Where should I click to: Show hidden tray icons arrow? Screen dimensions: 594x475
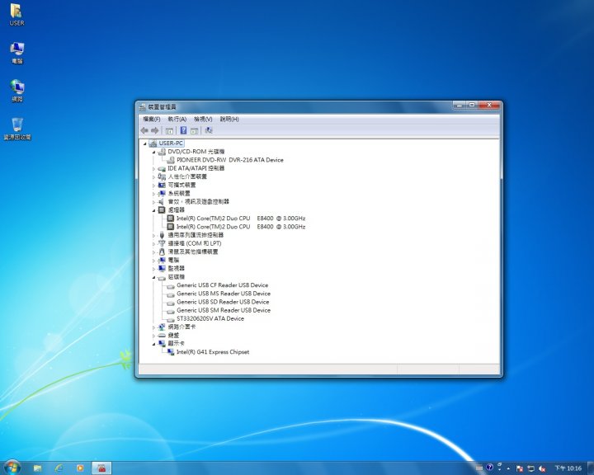coord(508,468)
